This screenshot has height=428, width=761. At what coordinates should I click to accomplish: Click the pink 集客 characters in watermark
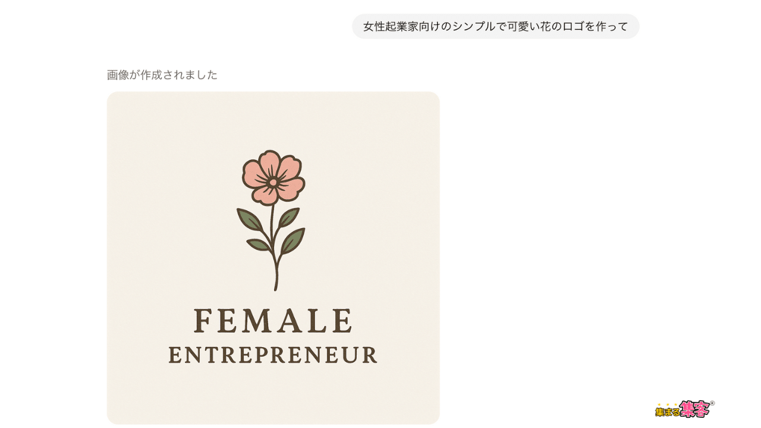click(x=694, y=409)
